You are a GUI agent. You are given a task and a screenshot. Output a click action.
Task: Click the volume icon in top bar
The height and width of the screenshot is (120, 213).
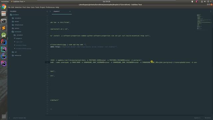[x=205, y=1]
